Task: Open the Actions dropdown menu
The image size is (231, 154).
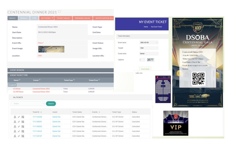Action: pos(46,18)
